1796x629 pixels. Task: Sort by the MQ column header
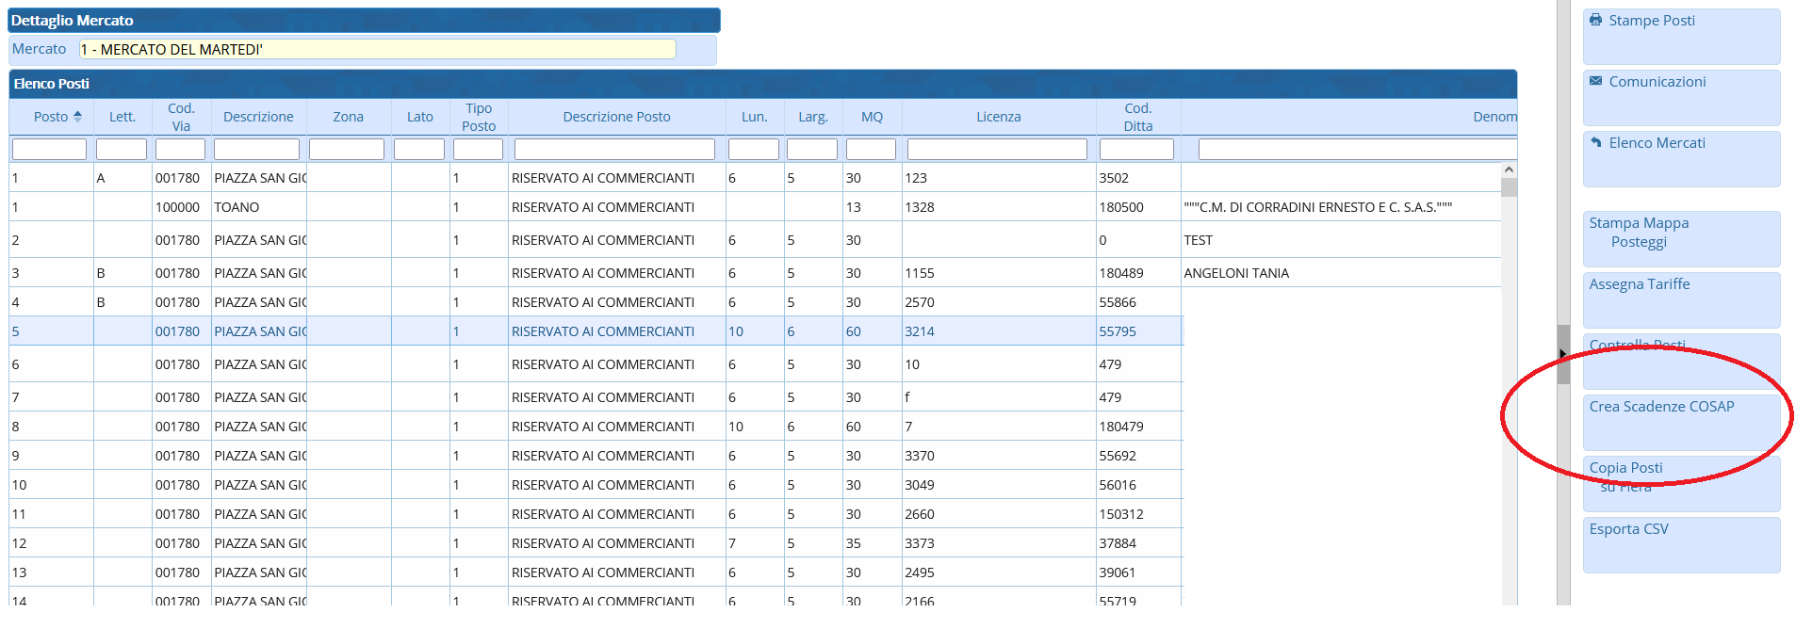(872, 117)
